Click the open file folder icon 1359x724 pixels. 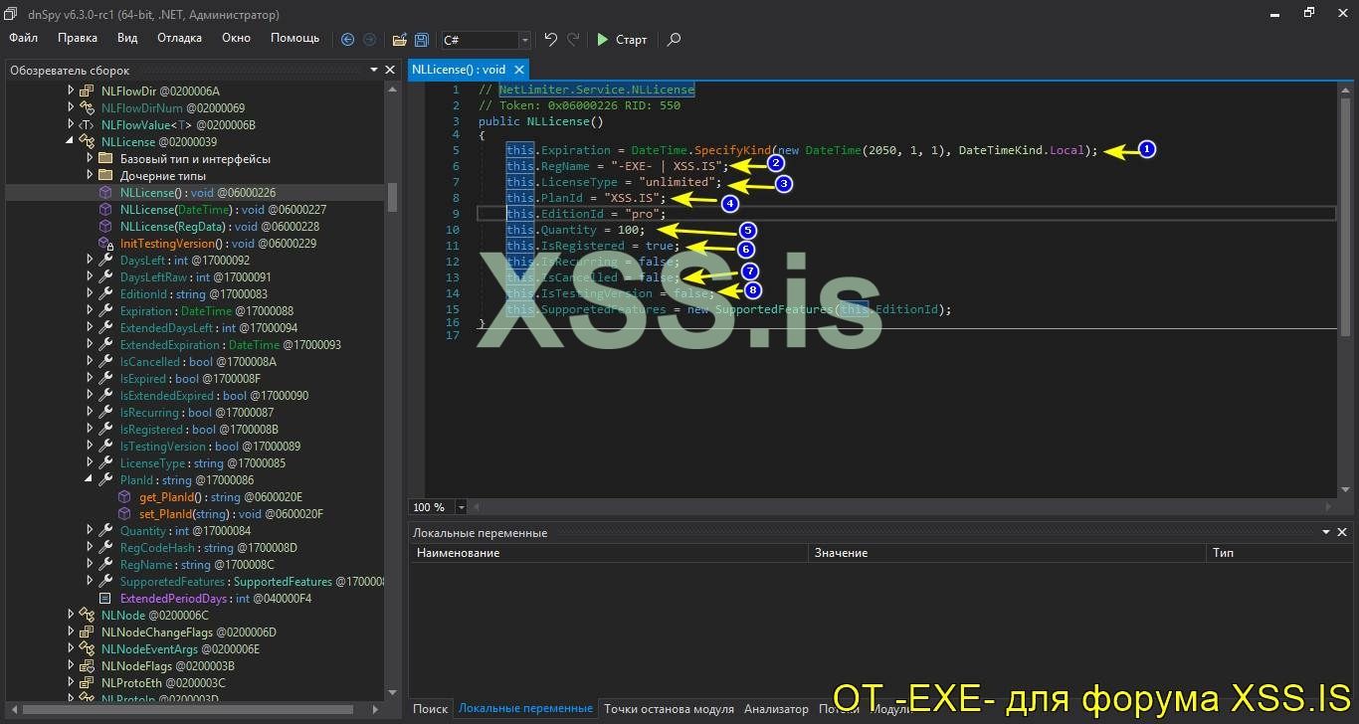click(399, 40)
